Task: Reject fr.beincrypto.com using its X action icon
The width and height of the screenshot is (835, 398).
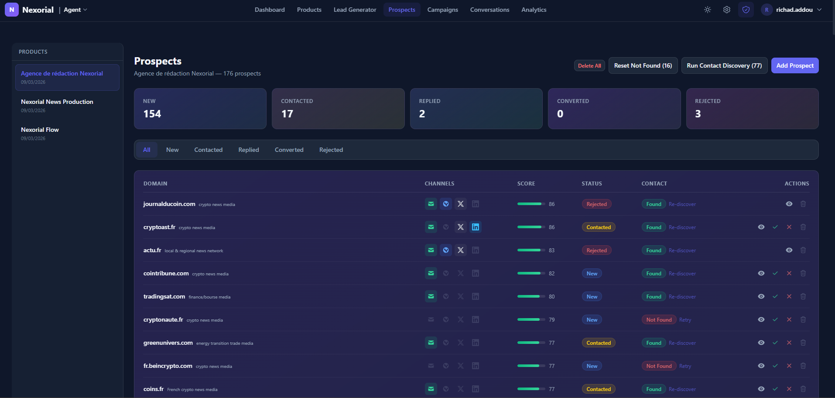Action: pos(789,366)
